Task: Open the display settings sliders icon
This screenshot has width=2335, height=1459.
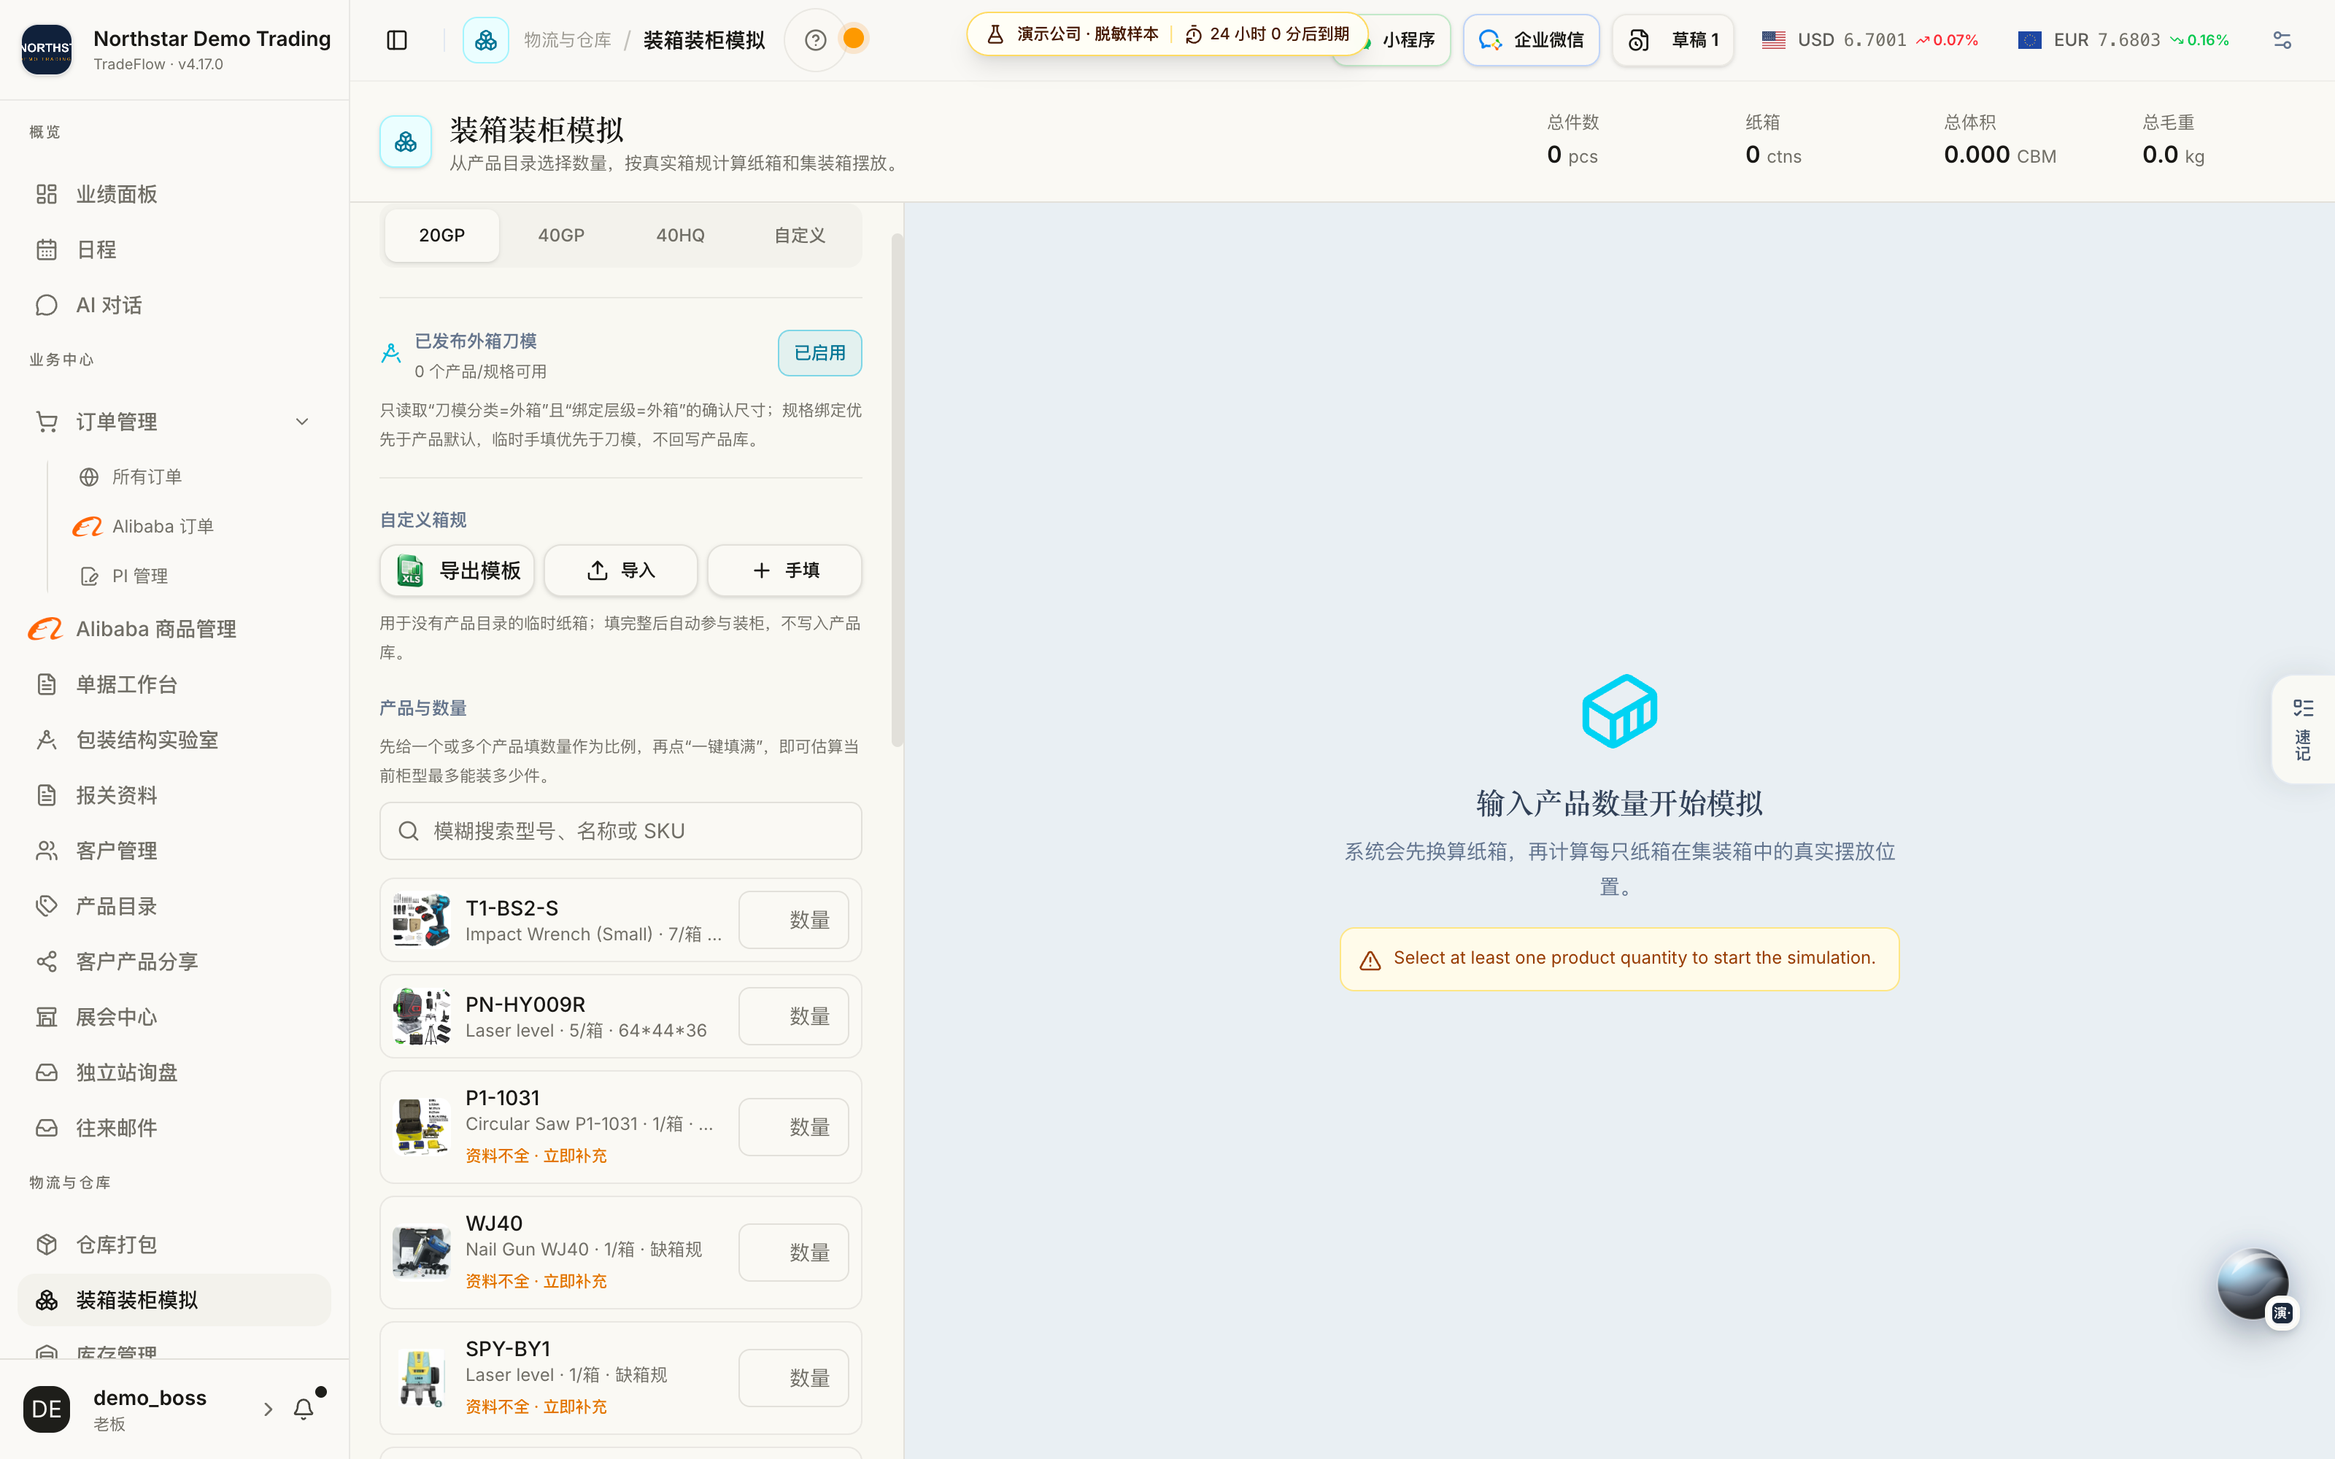Action: [2282, 39]
